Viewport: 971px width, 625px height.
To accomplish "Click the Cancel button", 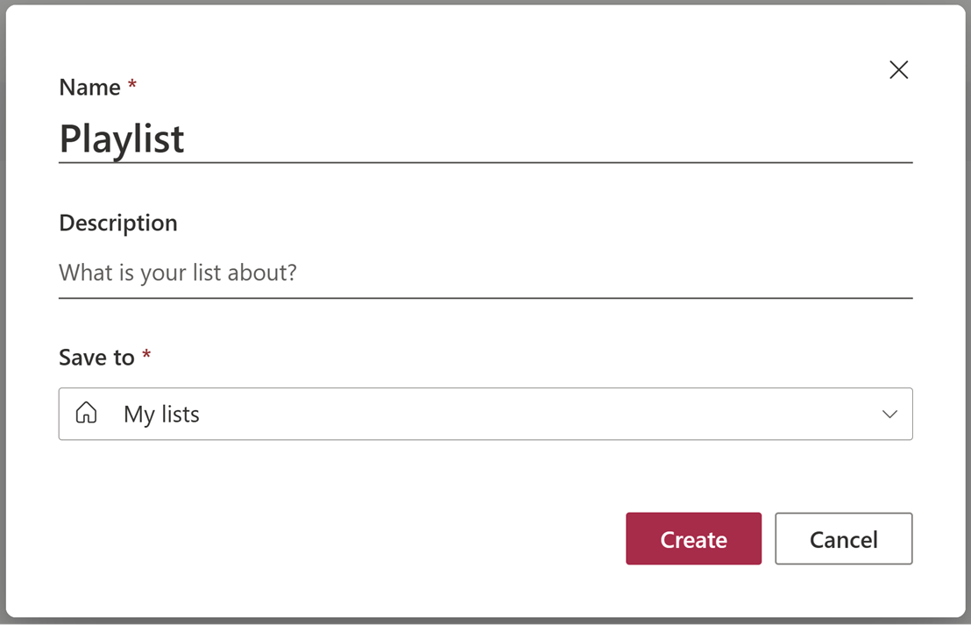I will click(843, 538).
